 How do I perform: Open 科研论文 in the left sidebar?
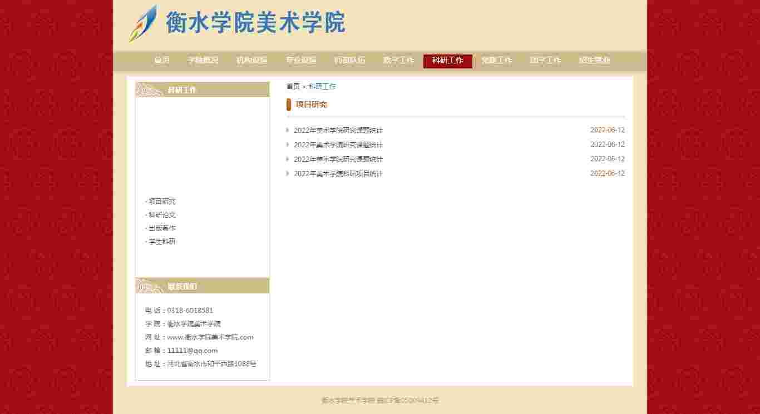coord(162,215)
